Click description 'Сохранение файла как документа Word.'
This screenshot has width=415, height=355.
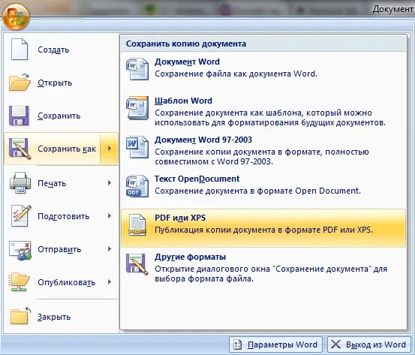tap(236, 74)
